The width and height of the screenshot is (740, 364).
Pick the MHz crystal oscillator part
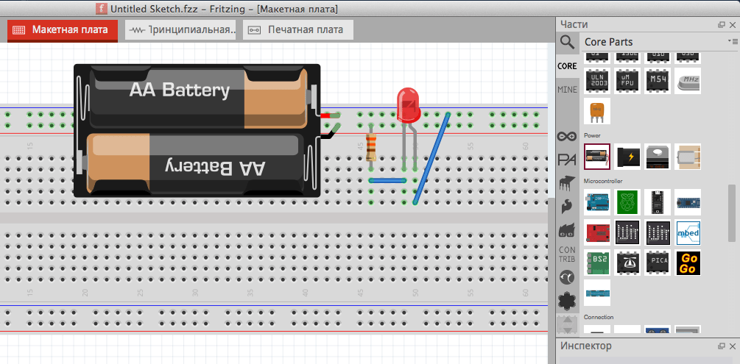pyautogui.click(x=687, y=79)
